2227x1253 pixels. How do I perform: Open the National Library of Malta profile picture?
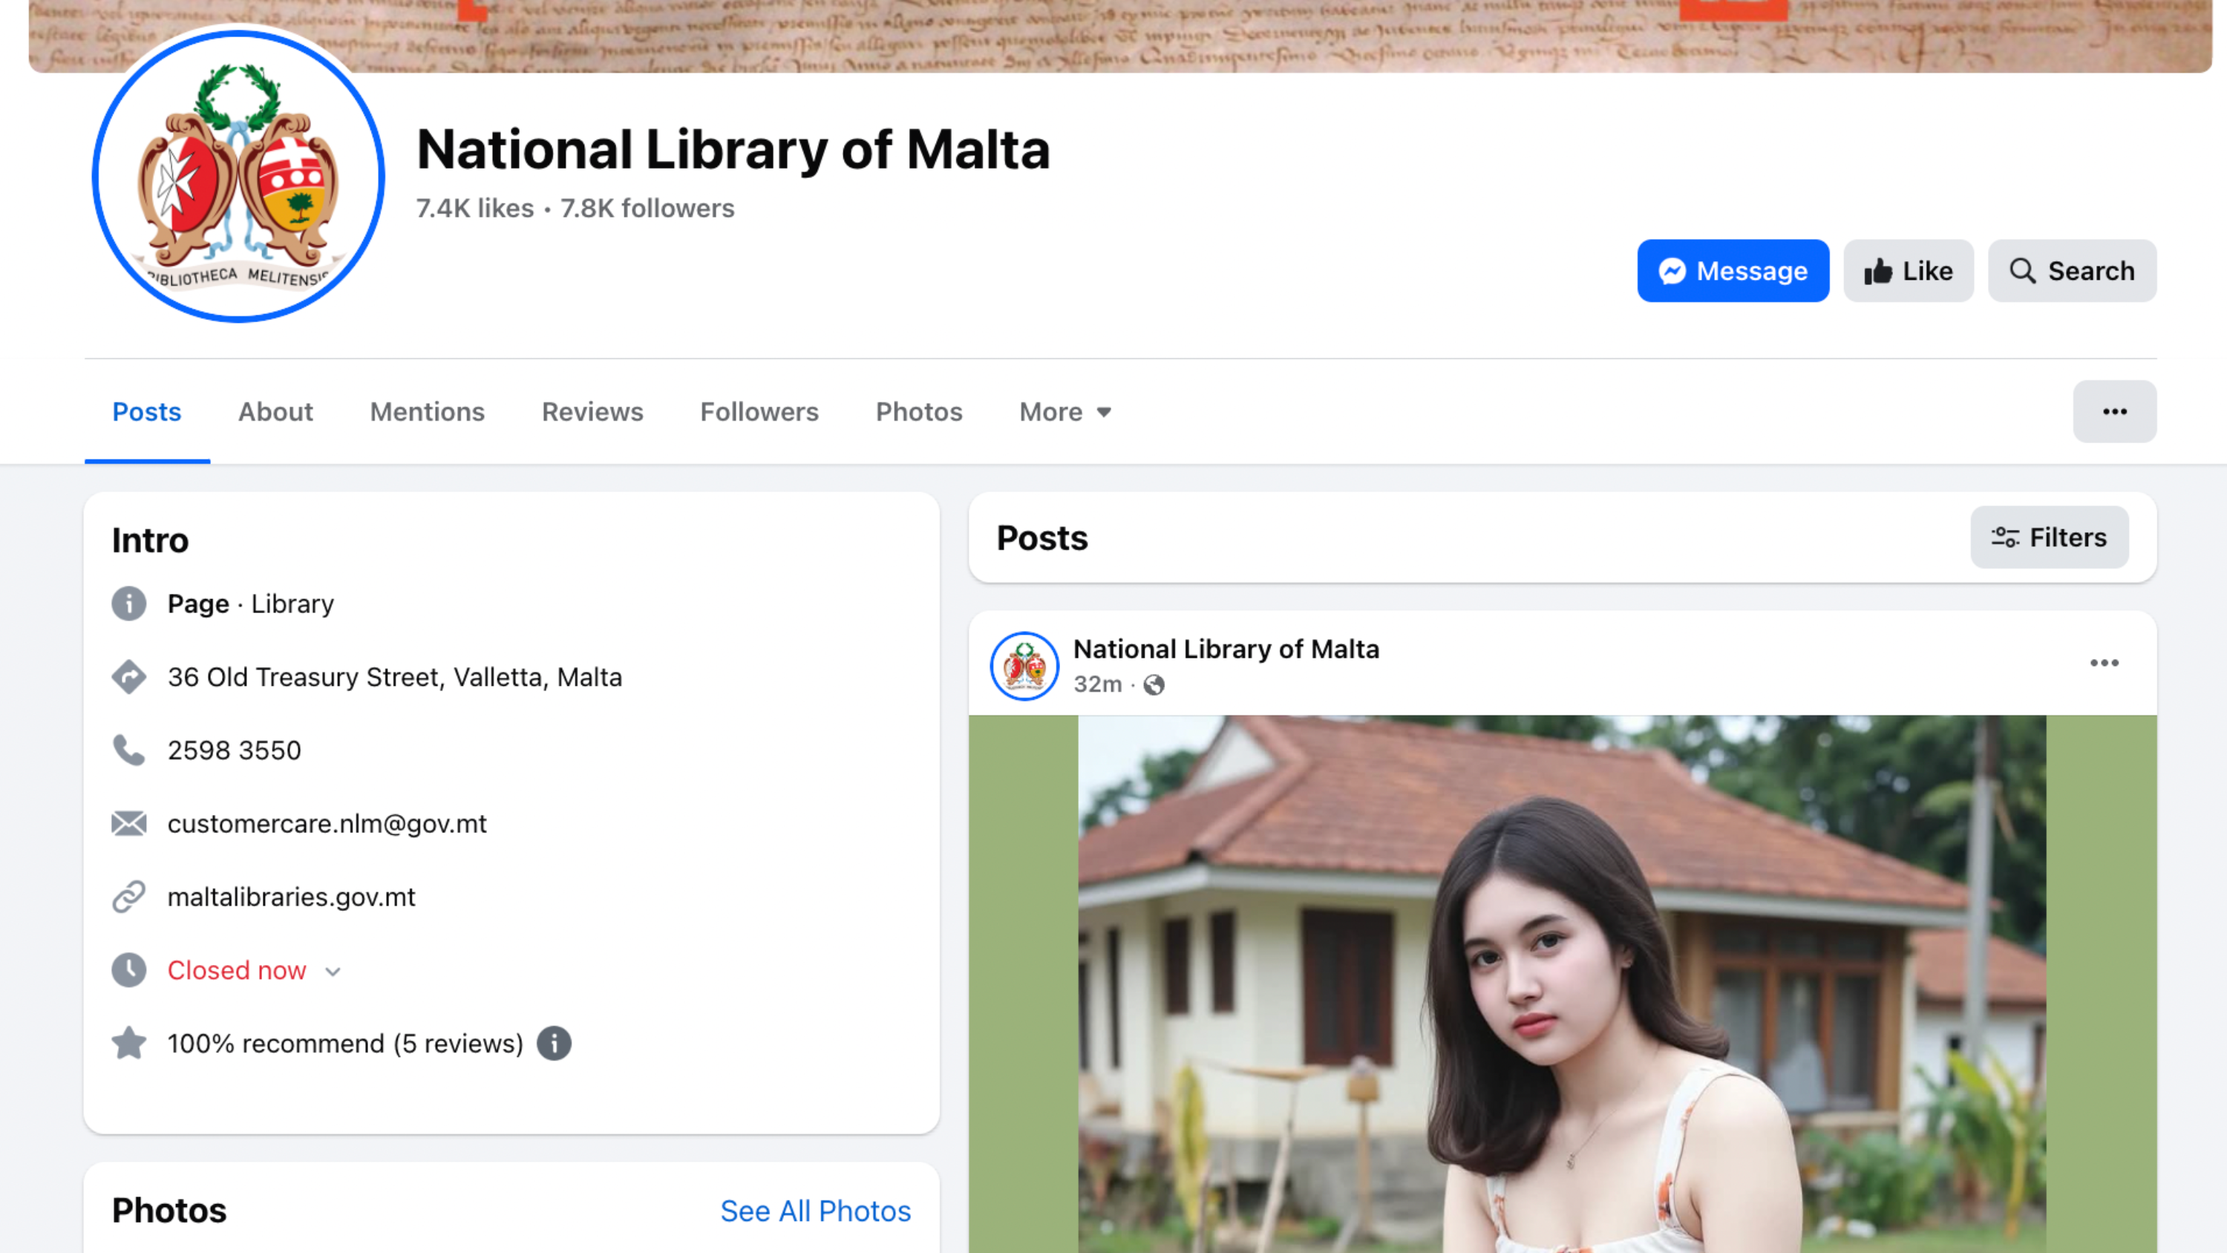(x=238, y=177)
